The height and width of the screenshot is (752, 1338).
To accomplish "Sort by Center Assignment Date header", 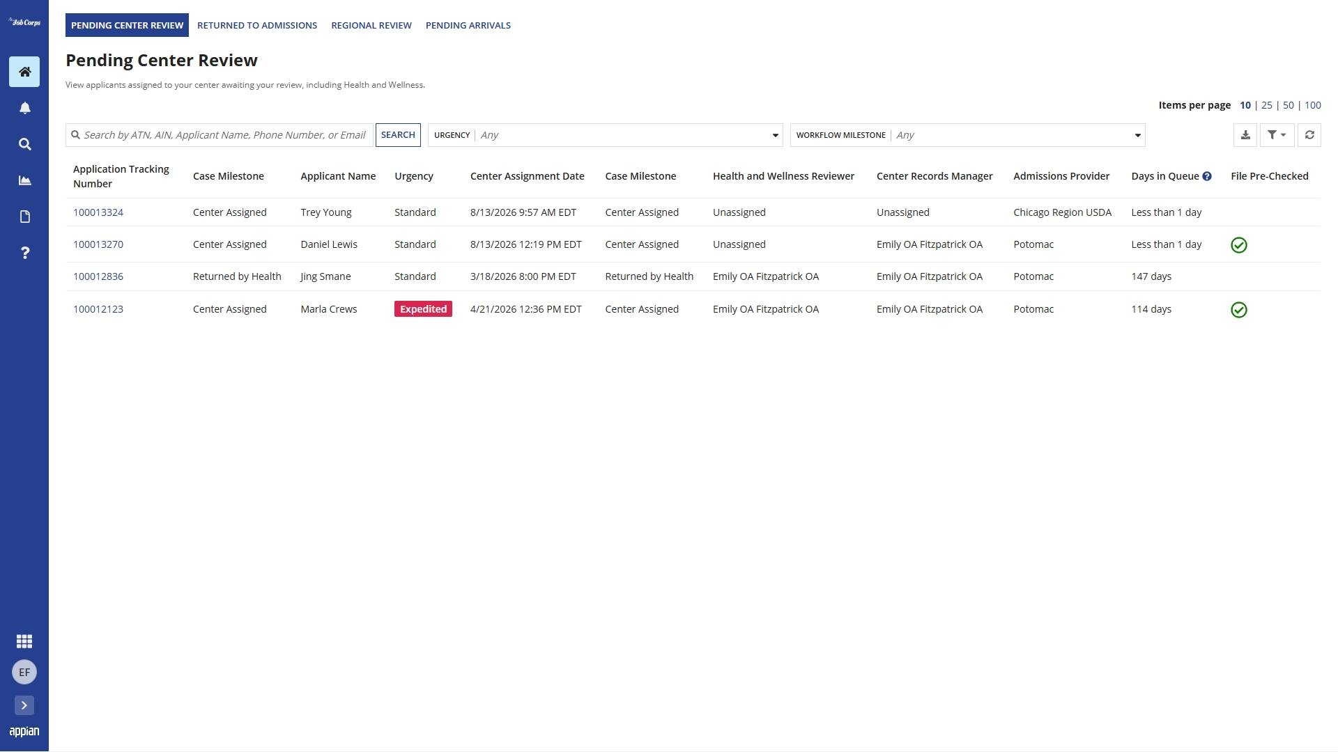I will (528, 176).
